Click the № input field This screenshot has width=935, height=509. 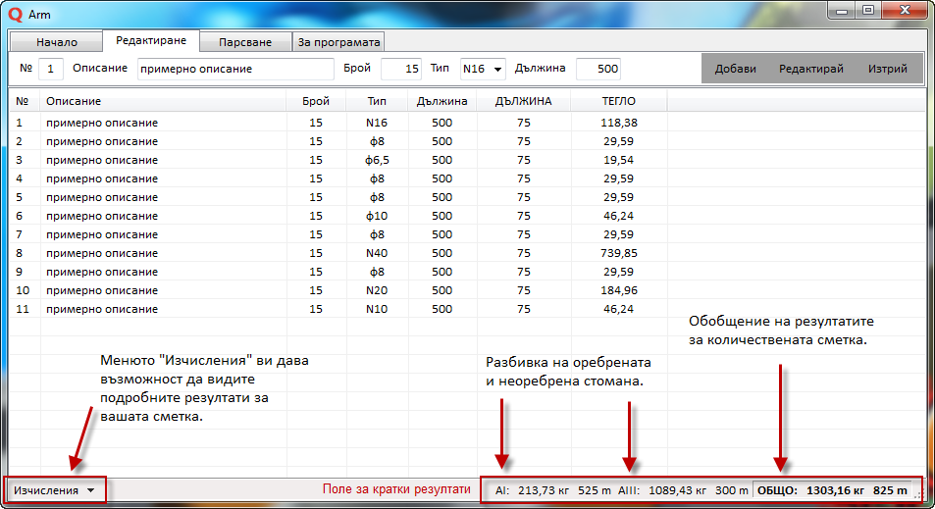51,69
